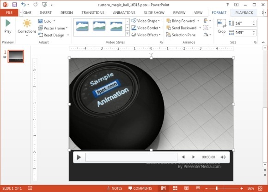Viewport: 268px width, 192px height.
Task: Click the video width field showing 9.95"
Action: [244, 33]
